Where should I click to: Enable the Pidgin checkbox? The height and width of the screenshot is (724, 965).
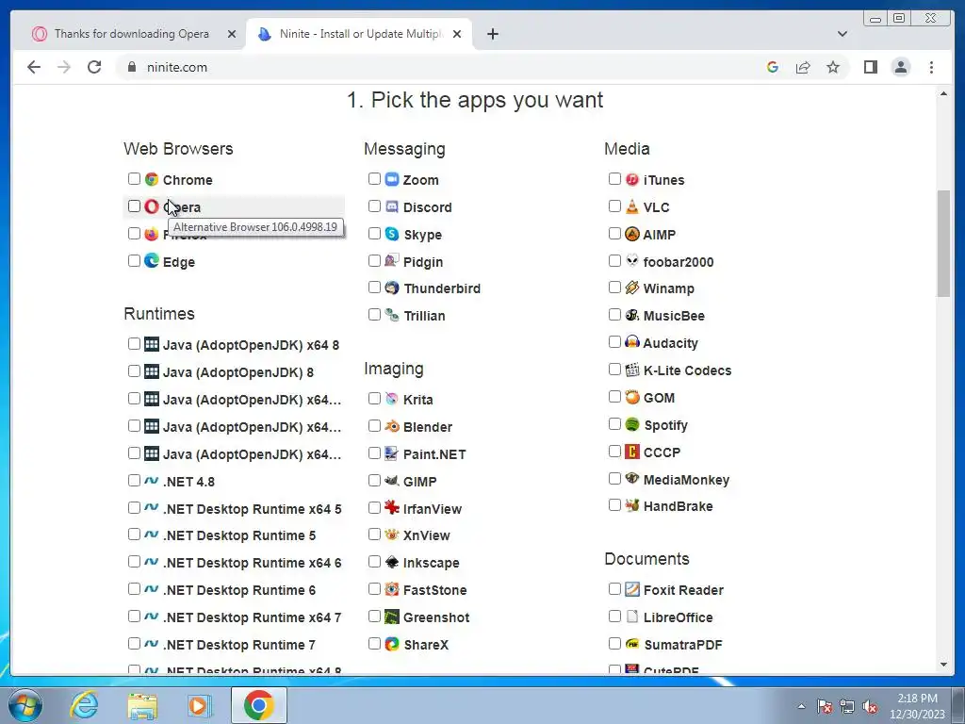click(x=374, y=260)
